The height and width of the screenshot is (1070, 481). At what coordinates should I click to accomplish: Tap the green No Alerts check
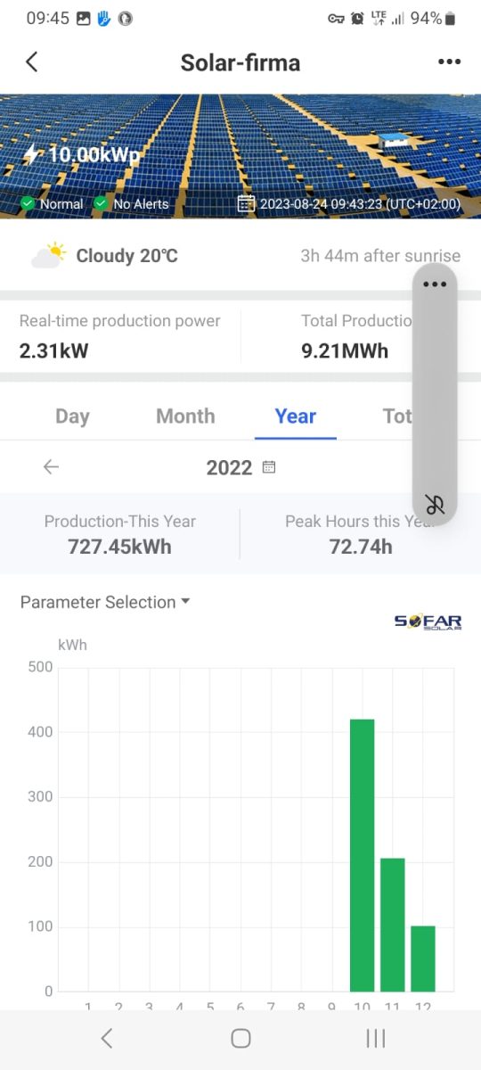(101, 203)
